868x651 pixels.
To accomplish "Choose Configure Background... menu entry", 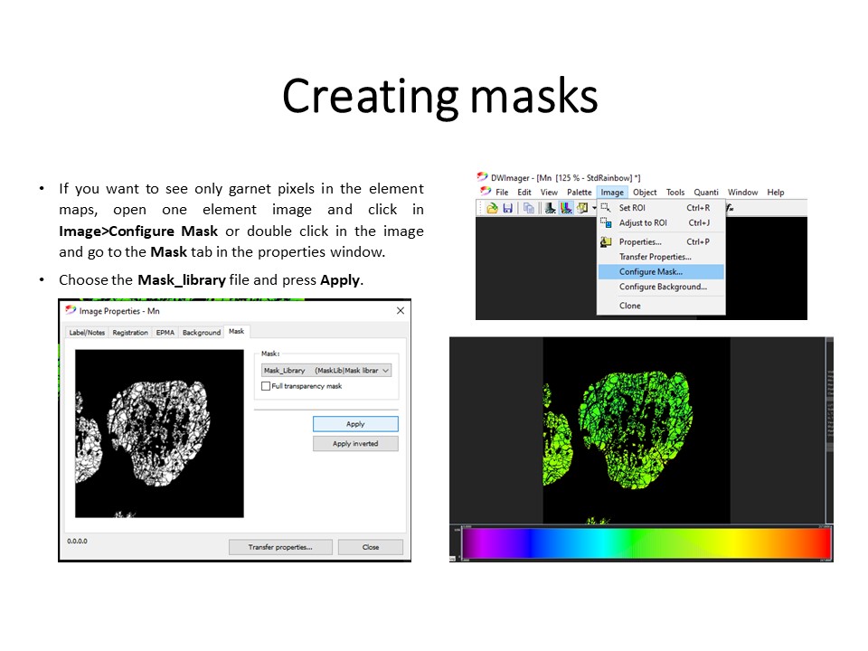I will [663, 287].
